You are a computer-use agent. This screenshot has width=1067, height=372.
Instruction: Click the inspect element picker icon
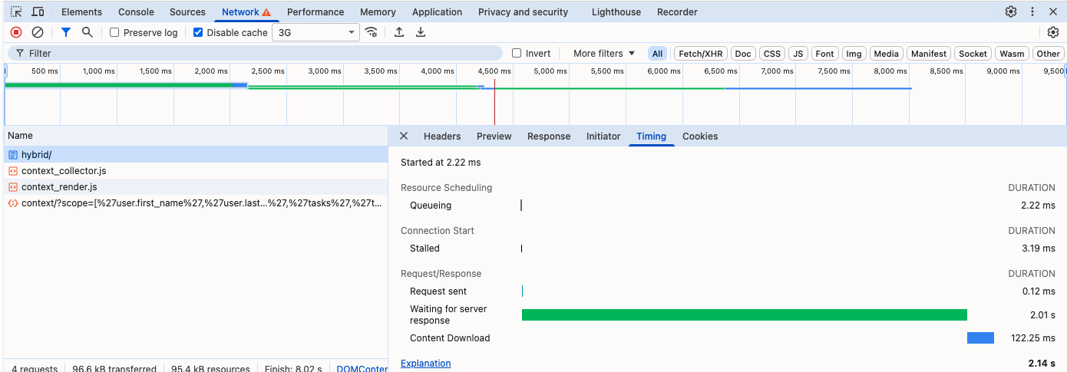tap(16, 12)
